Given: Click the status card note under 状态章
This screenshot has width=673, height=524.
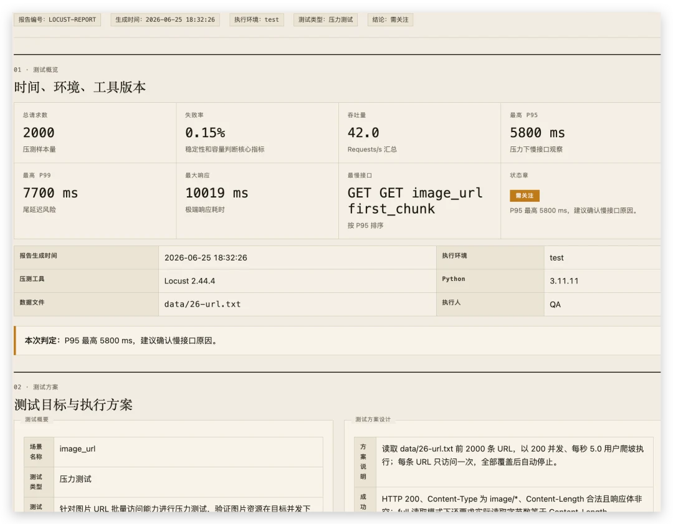Looking at the screenshot, I should click(575, 211).
